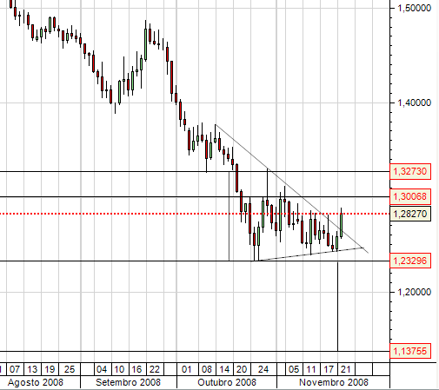The height and width of the screenshot is (390, 439).
Task: Click the date label 08 in October
Action: 207,369
